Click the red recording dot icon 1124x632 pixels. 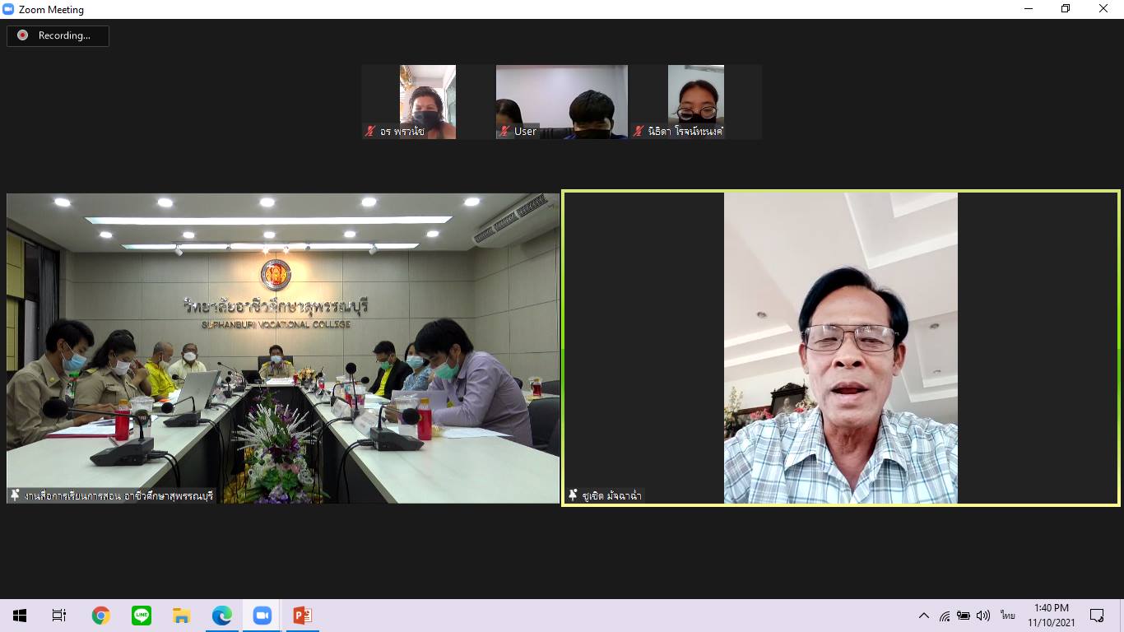22,35
